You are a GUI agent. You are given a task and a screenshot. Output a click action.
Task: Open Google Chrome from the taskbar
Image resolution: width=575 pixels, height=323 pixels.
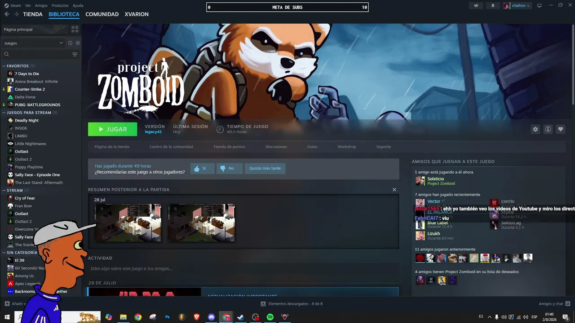(138, 317)
